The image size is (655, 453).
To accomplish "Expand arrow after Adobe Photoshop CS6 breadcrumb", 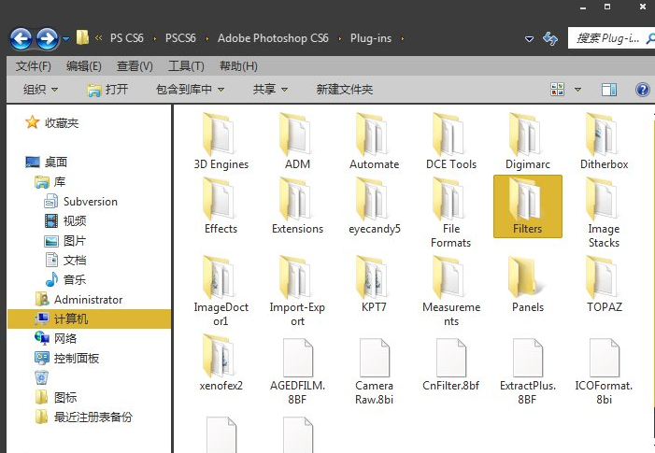I will pos(339,39).
